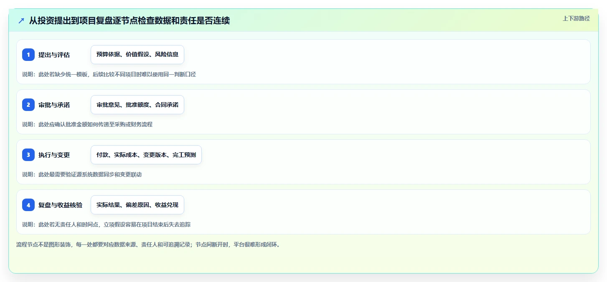Click the panel heading 从投资提出到项目复盘
This screenshot has width=607, height=282.
[x=130, y=20]
